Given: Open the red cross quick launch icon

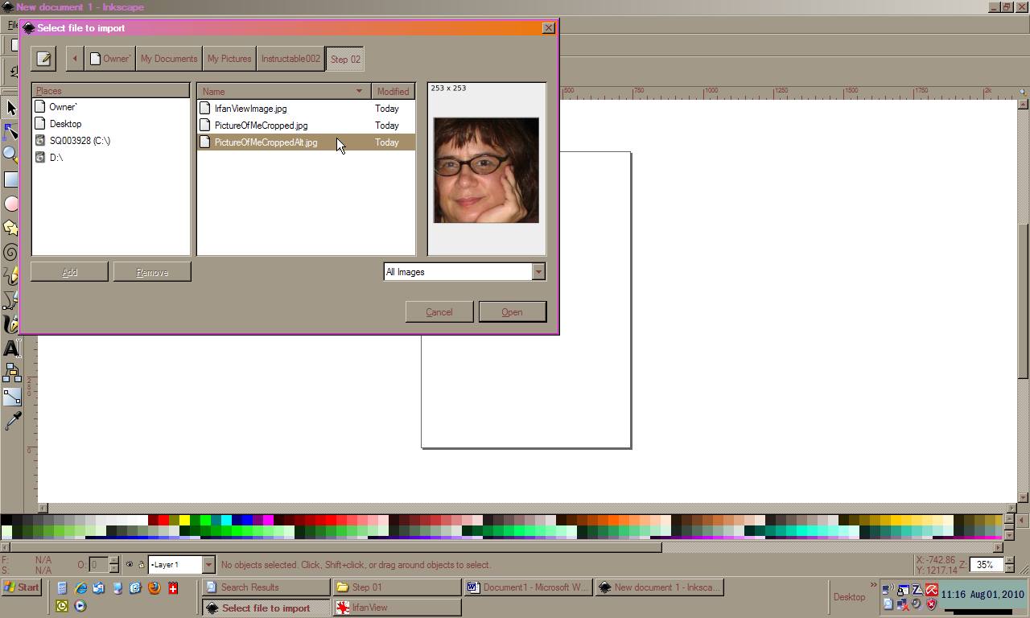Looking at the screenshot, I should point(172,588).
